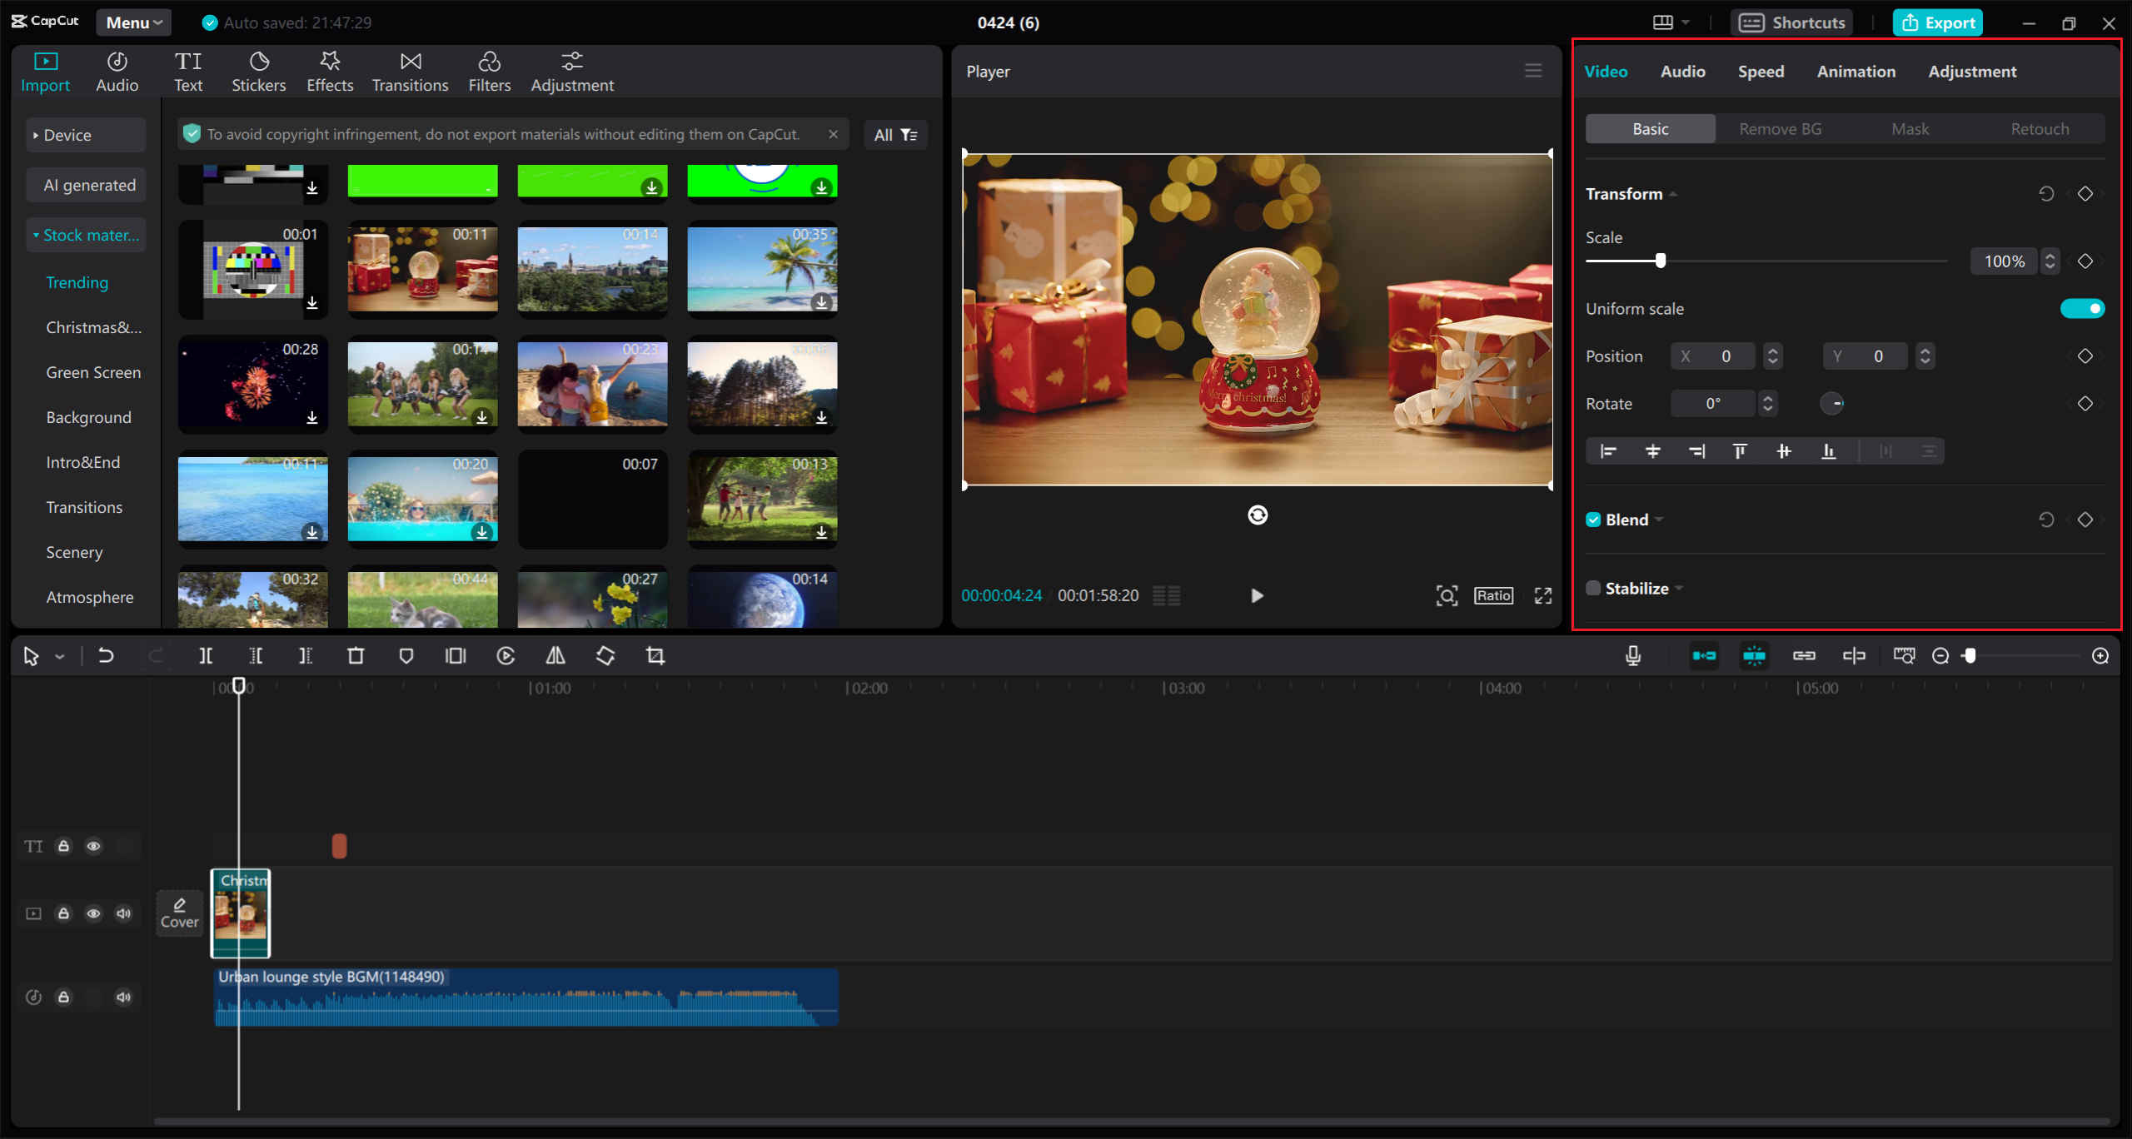The image size is (2132, 1139).
Task: Click the delete (trash) icon in timeline toolbar
Action: point(356,656)
